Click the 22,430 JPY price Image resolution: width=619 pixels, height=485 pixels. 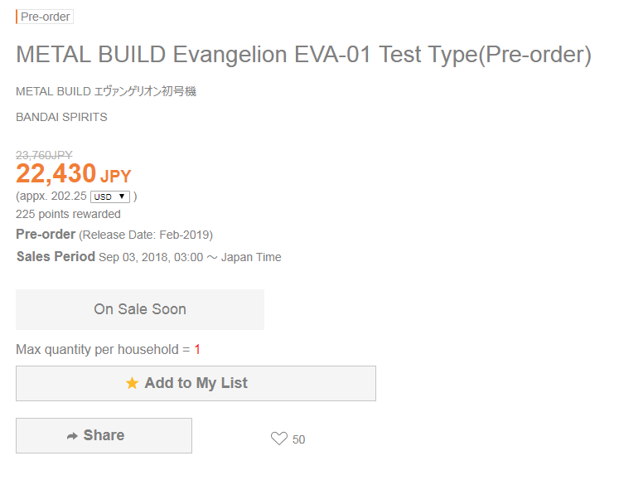(74, 174)
